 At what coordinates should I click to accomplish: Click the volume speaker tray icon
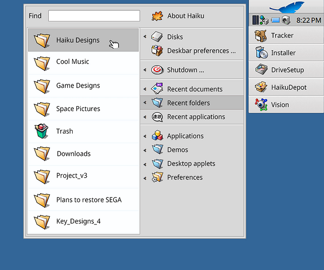tap(286, 20)
